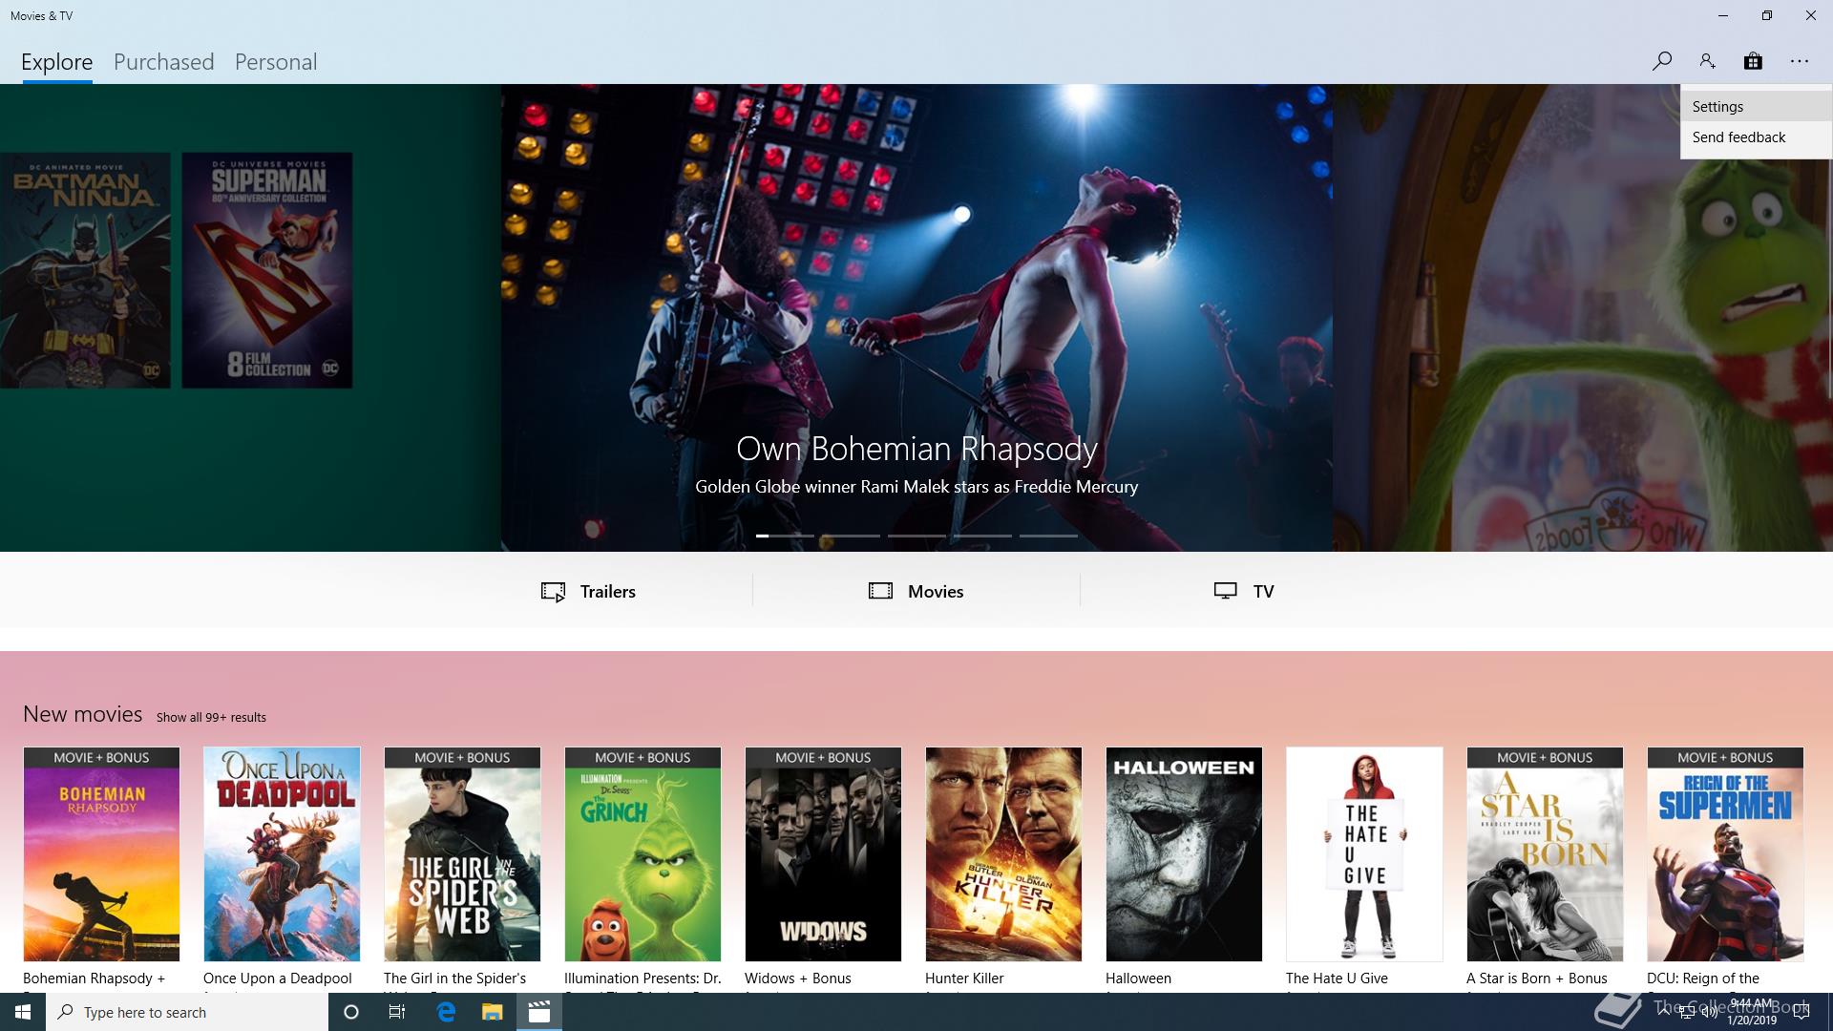Image resolution: width=1833 pixels, height=1031 pixels.
Task: Open the search magnifier icon
Action: click(1661, 61)
